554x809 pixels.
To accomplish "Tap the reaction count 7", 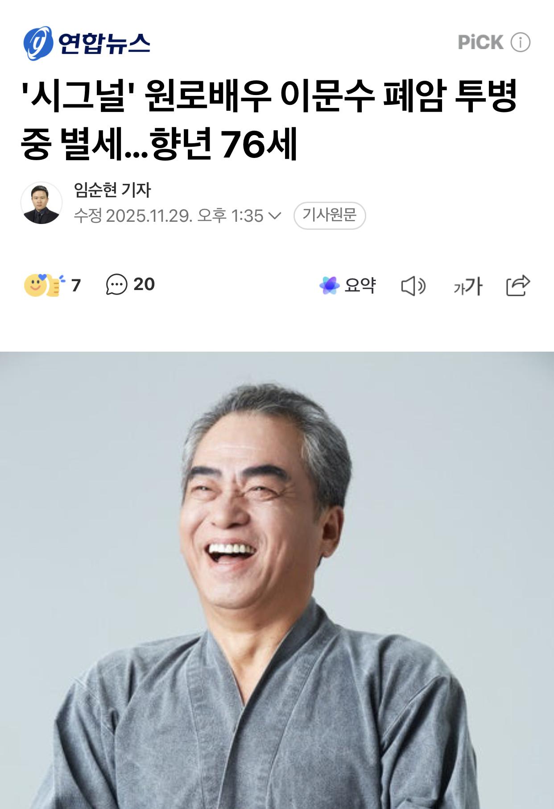I will click(76, 285).
